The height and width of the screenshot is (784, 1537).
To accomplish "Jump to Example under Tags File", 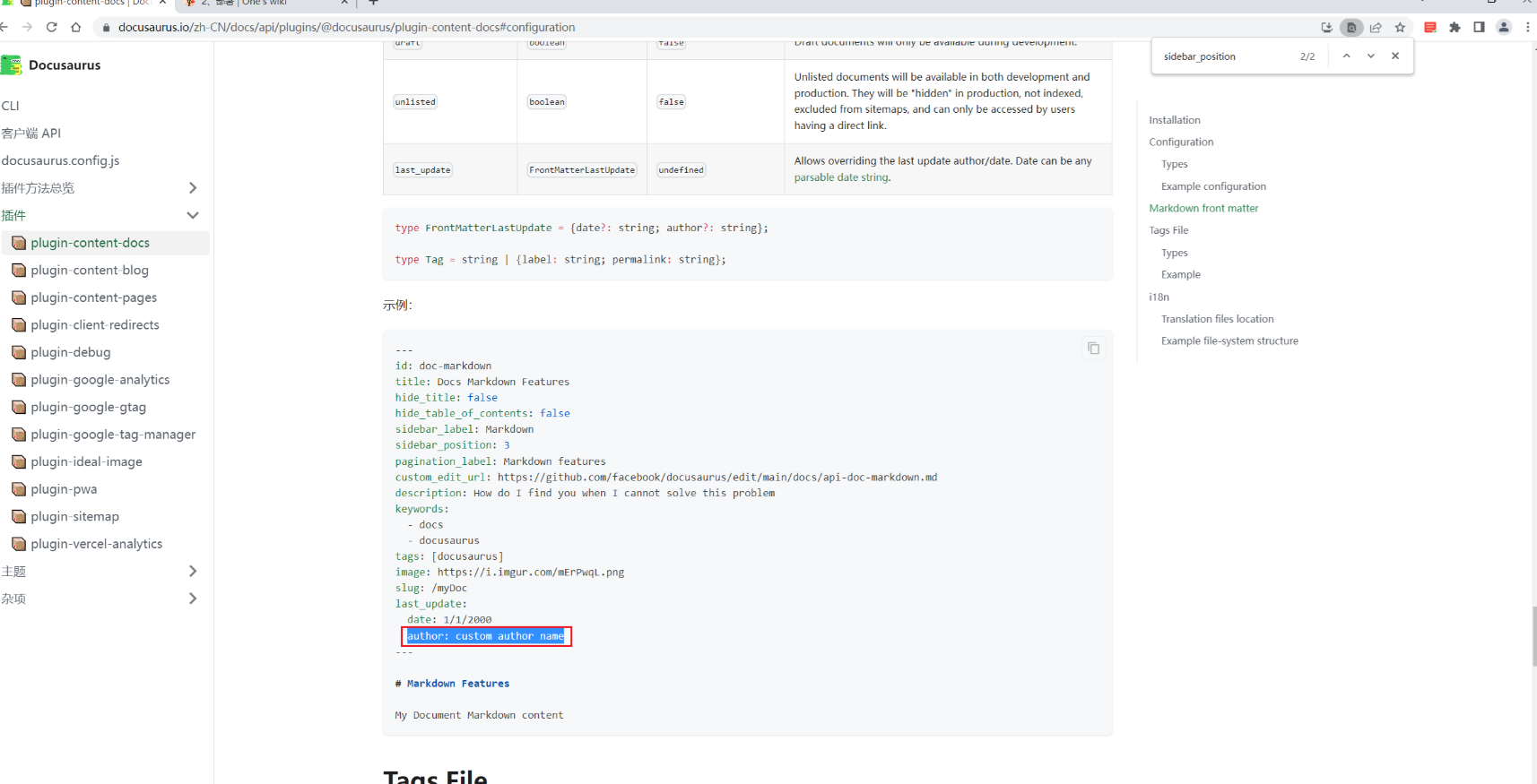I will pyautogui.click(x=1181, y=274).
